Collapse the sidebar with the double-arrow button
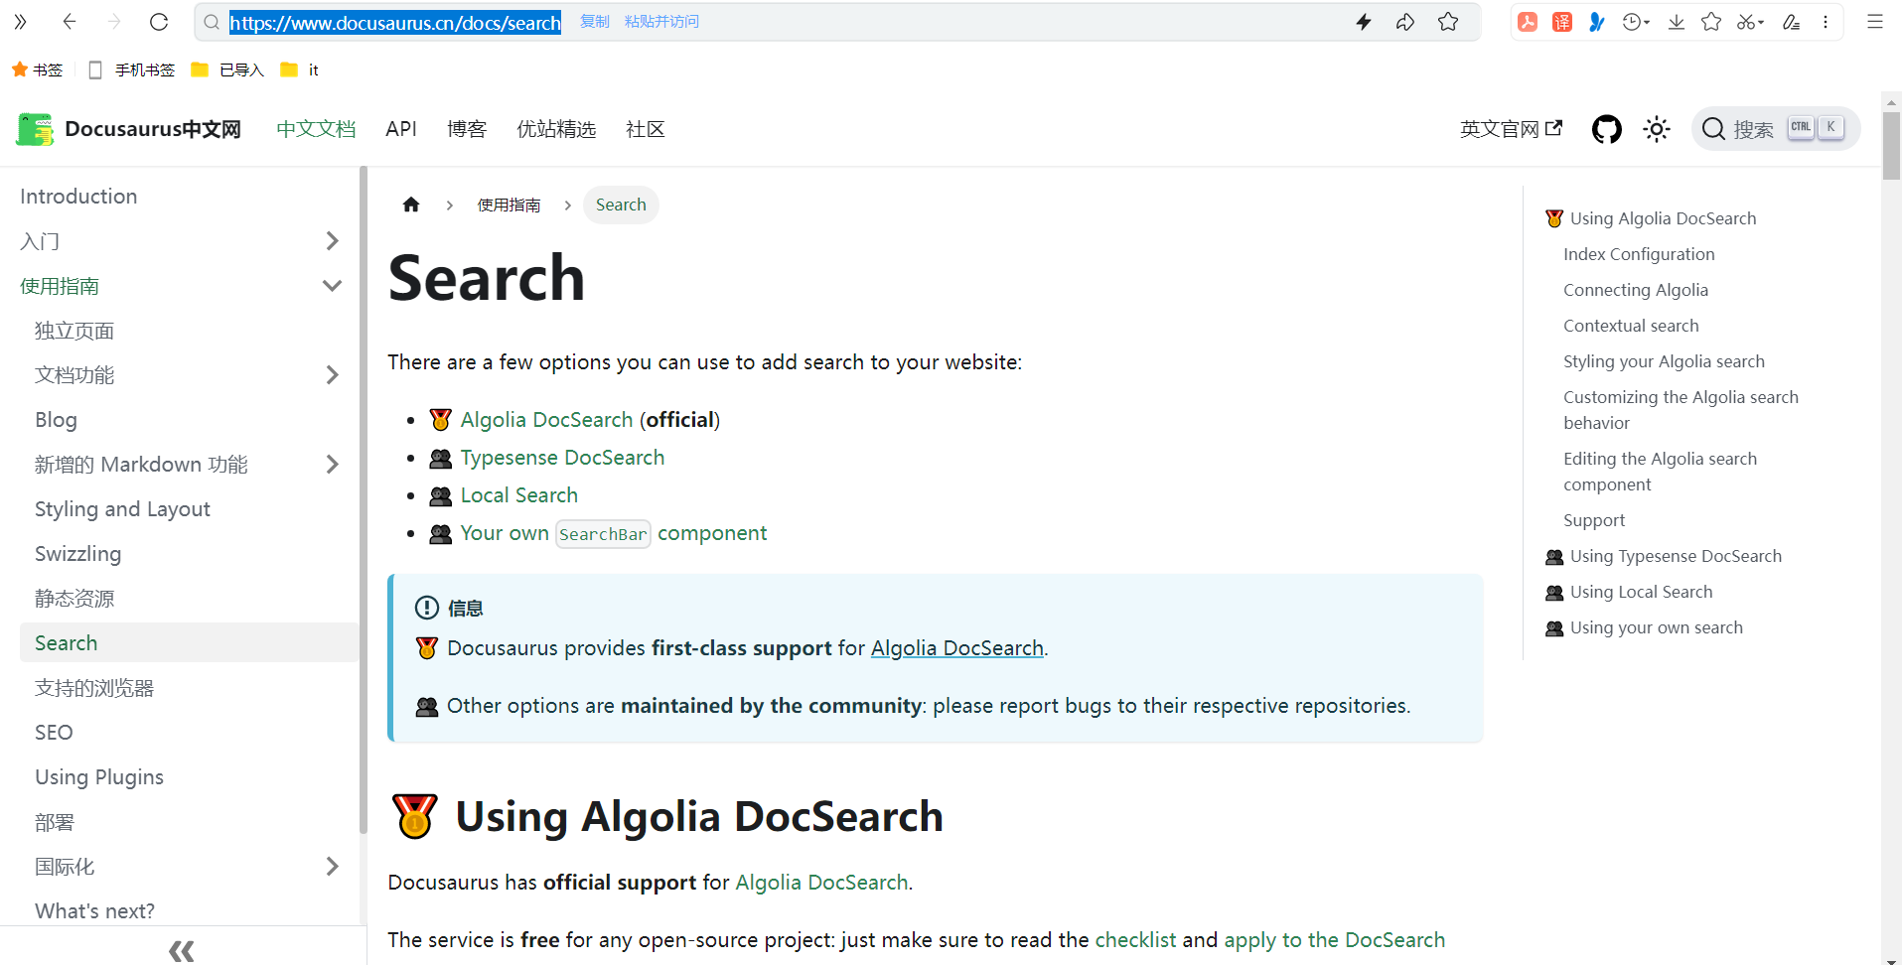Viewport: 1902px width, 965px height. (x=182, y=951)
